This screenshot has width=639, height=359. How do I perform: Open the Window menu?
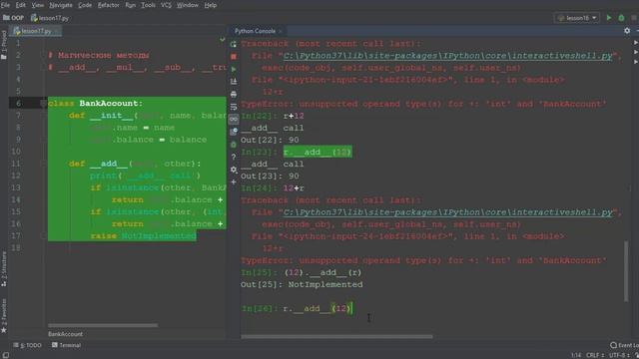[x=188, y=5]
